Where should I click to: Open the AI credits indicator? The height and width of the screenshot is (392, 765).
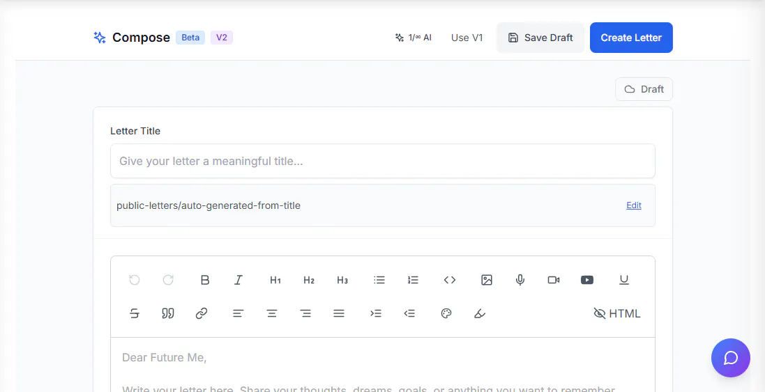tap(414, 38)
